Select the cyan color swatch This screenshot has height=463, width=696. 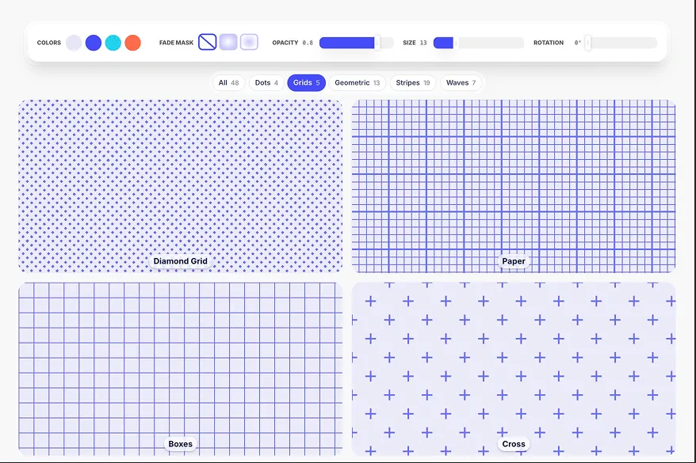tap(113, 43)
